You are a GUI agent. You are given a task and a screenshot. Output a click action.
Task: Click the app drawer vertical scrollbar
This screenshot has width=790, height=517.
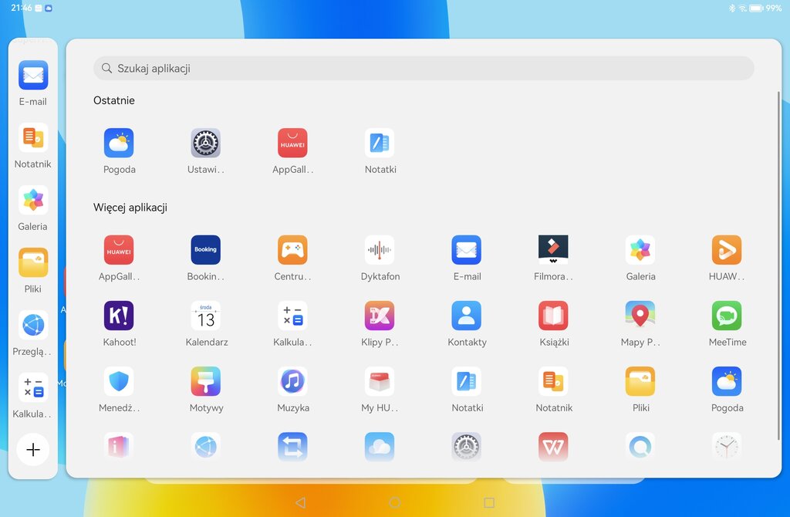[778, 265]
